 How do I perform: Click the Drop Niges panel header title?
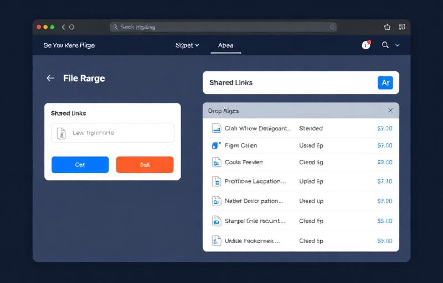click(224, 111)
